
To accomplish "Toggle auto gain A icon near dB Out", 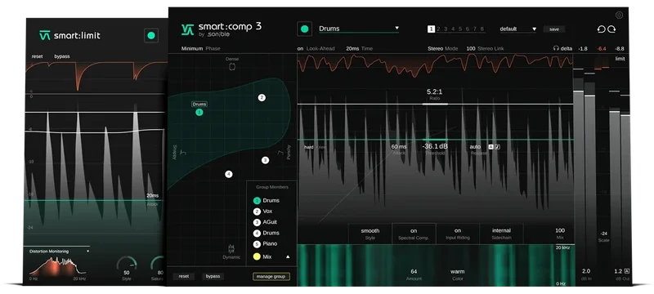I will tap(627, 271).
